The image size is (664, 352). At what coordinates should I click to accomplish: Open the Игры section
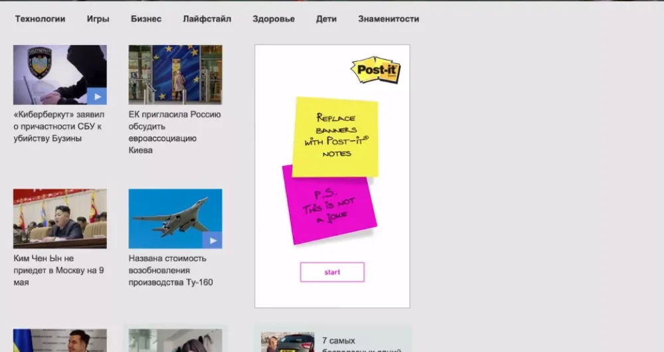coord(98,19)
